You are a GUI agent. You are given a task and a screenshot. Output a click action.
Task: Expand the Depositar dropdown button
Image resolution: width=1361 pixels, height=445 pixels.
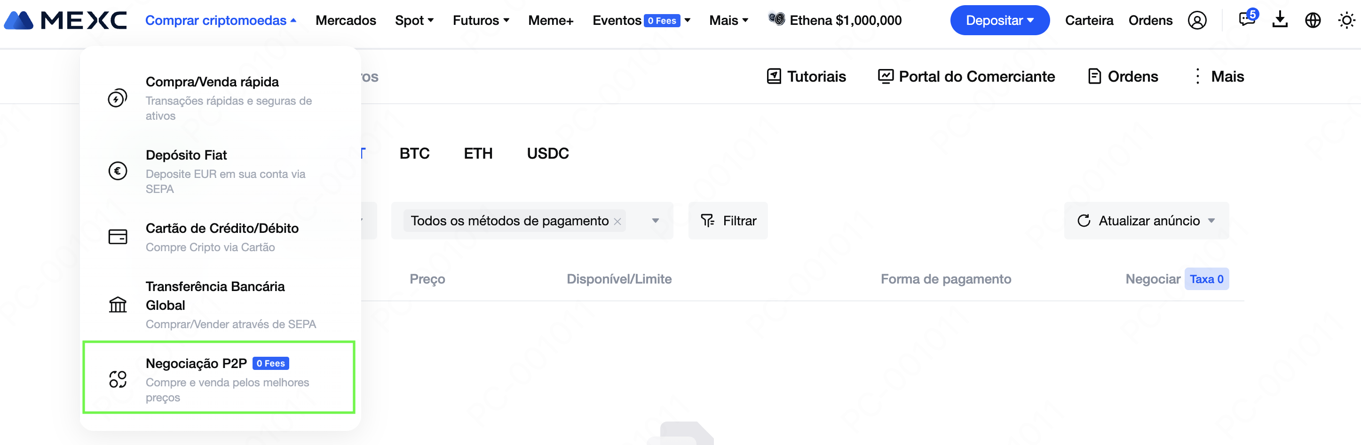(999, 21)
